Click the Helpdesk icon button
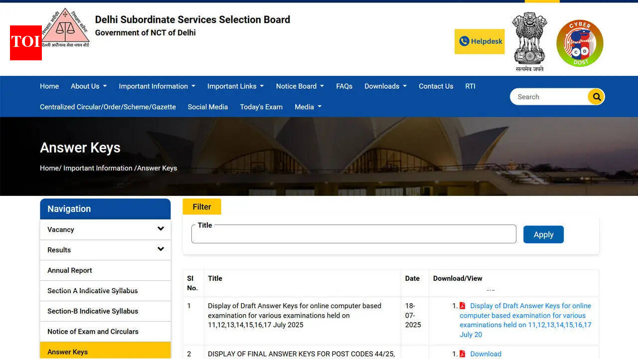The image size is (638, 359). pos(479,41)
